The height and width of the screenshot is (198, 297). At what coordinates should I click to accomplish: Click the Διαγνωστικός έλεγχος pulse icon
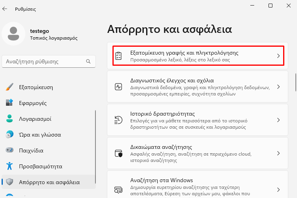(x=118, y=87)
